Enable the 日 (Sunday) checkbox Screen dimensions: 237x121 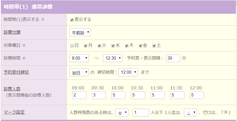coord(72,46)
